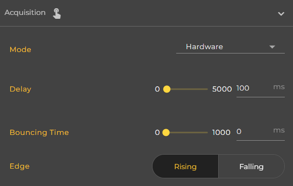
Task: Click the Mode label
Action: pyautogui.click(x=20, y=50)
